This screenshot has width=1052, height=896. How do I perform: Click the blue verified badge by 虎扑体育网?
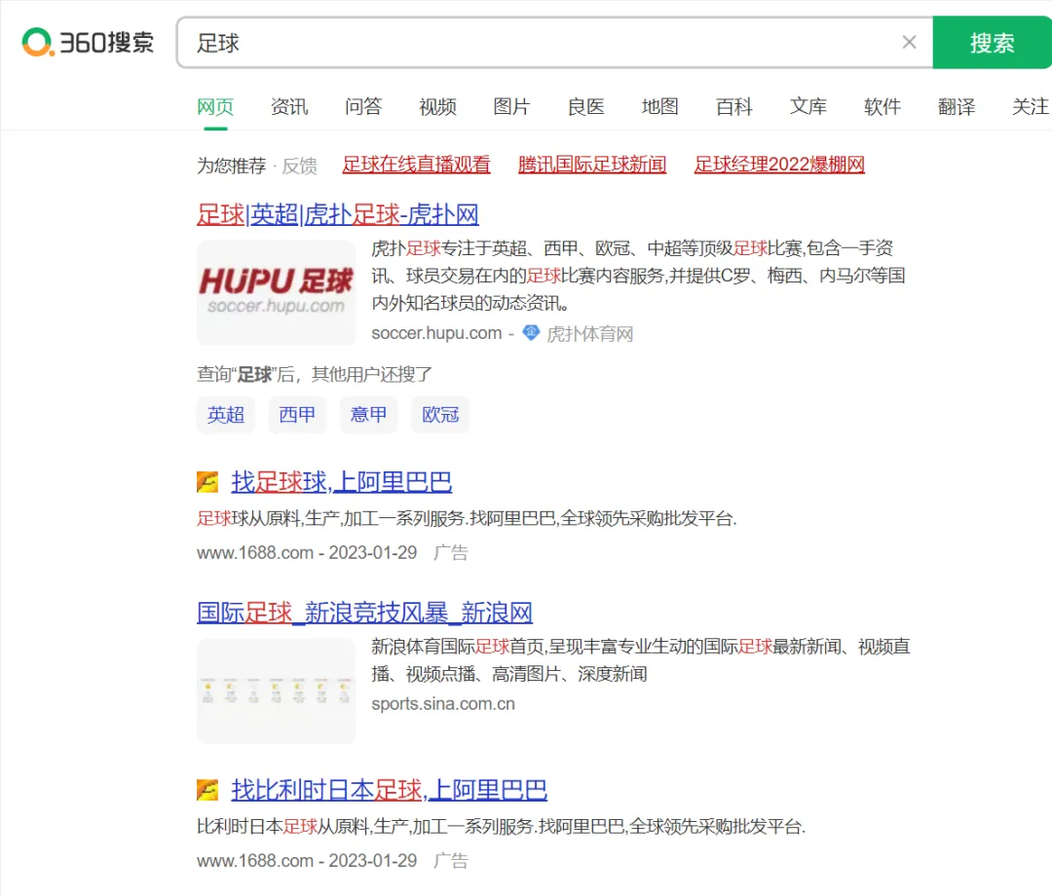pos(531,333)
